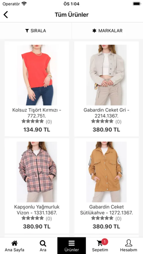Image resolution: width=143 pixels, height=254 pixels.
Task: Select the Ürünler tab in bottom bar
Action: click(x=72, y=246)
